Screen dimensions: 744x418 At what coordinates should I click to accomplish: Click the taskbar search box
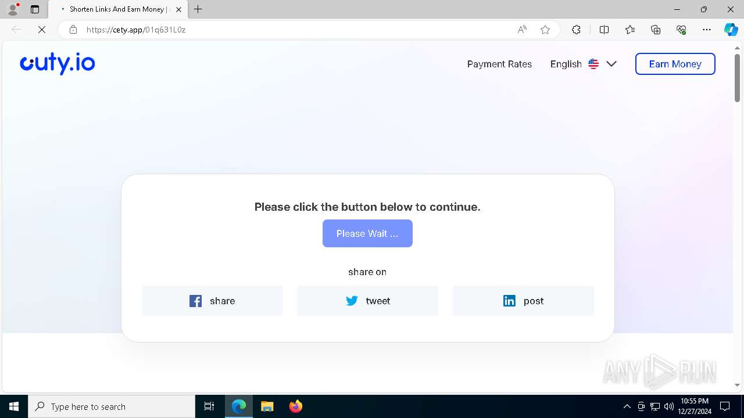click(112, 406)
